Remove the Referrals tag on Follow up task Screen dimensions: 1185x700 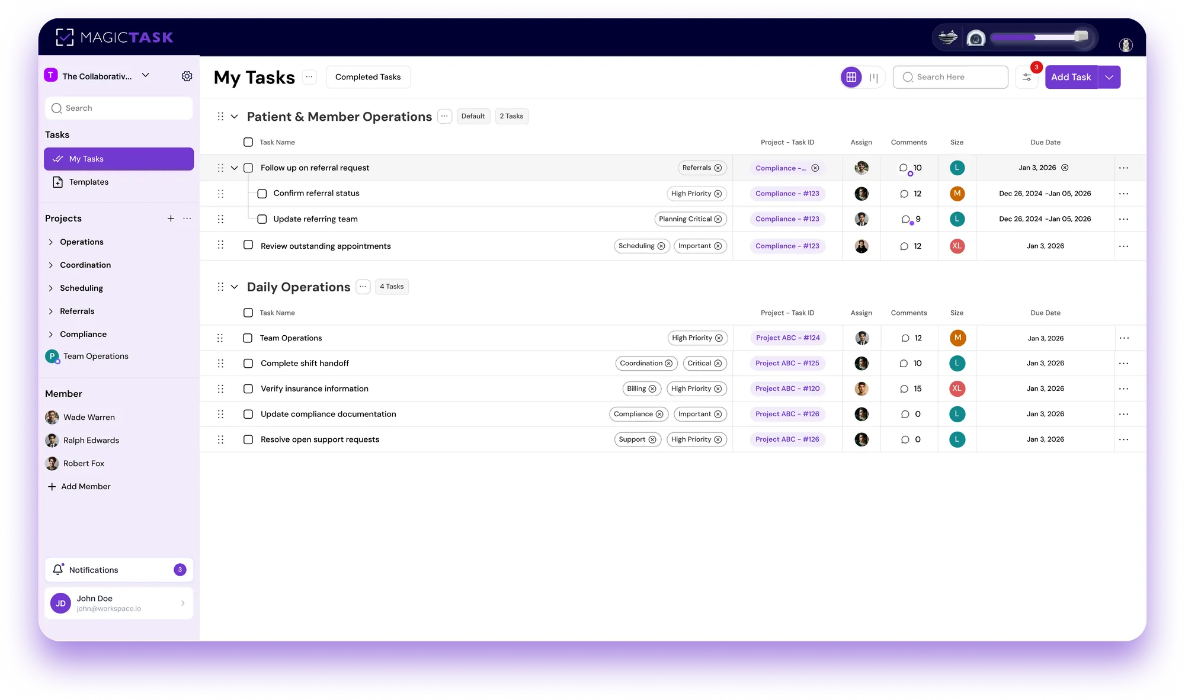pos(718,168)
